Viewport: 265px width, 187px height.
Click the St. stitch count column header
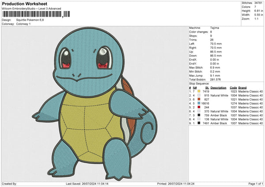pos(206,87)
